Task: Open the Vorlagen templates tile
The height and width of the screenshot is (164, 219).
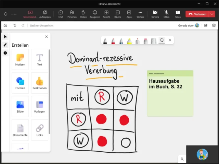Action: click(40, 106)
